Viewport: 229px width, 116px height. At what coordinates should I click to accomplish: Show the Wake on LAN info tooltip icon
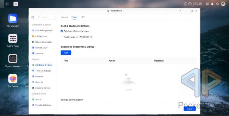click(x=91, y=37)
